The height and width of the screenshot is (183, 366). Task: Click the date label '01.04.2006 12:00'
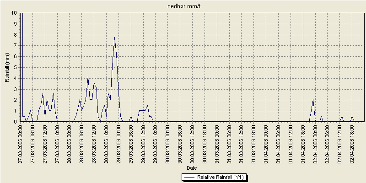[x=291, y=144]
